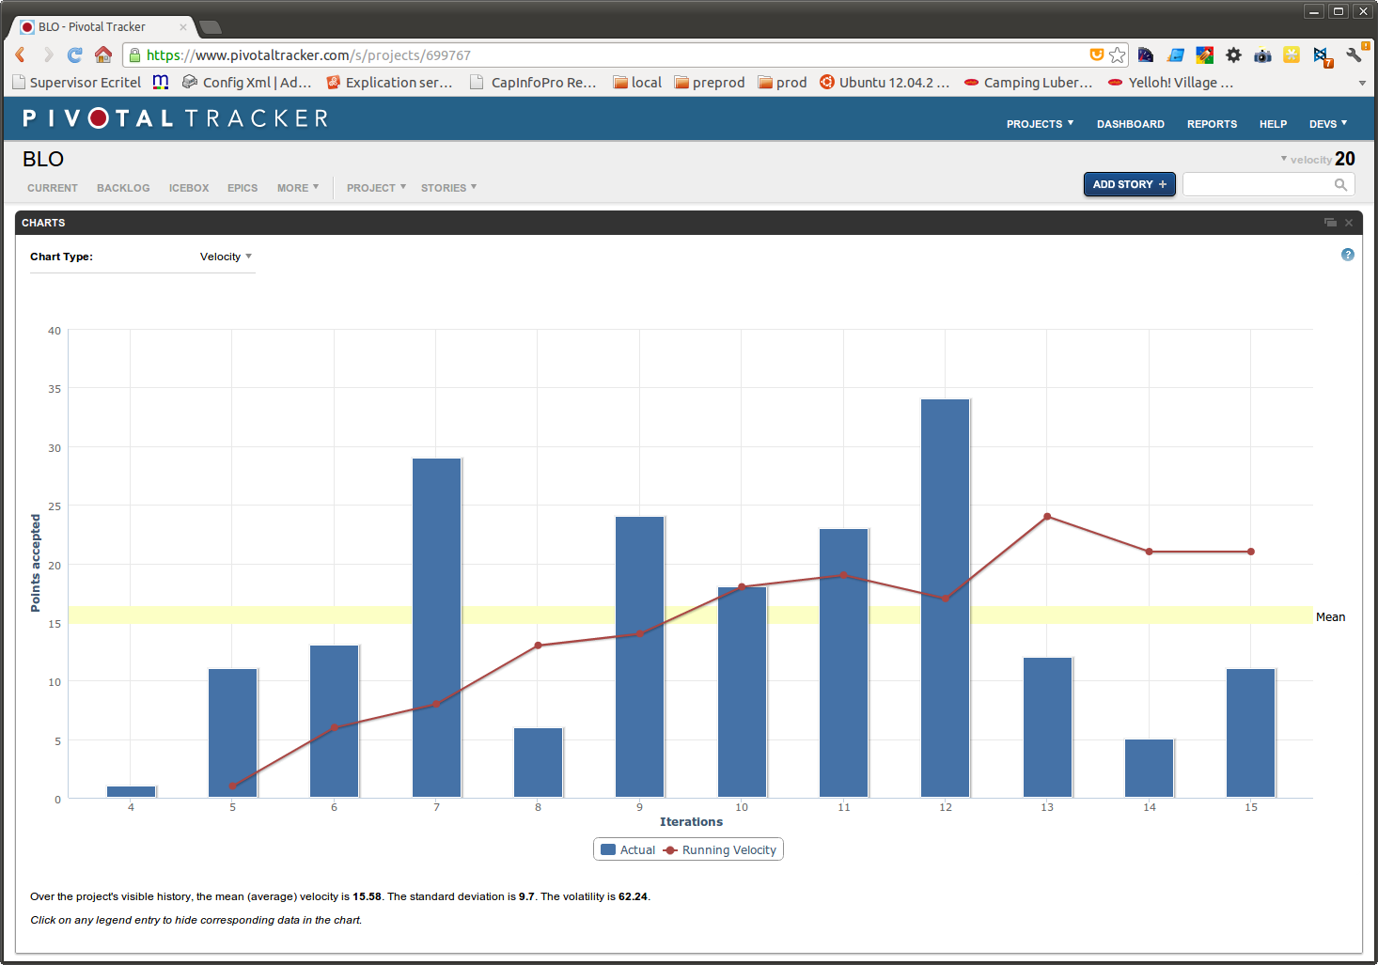The width and height of the screenshot is (1378, 965).
Task: Open the local bookmarks folder
Action: coord(637,83)
